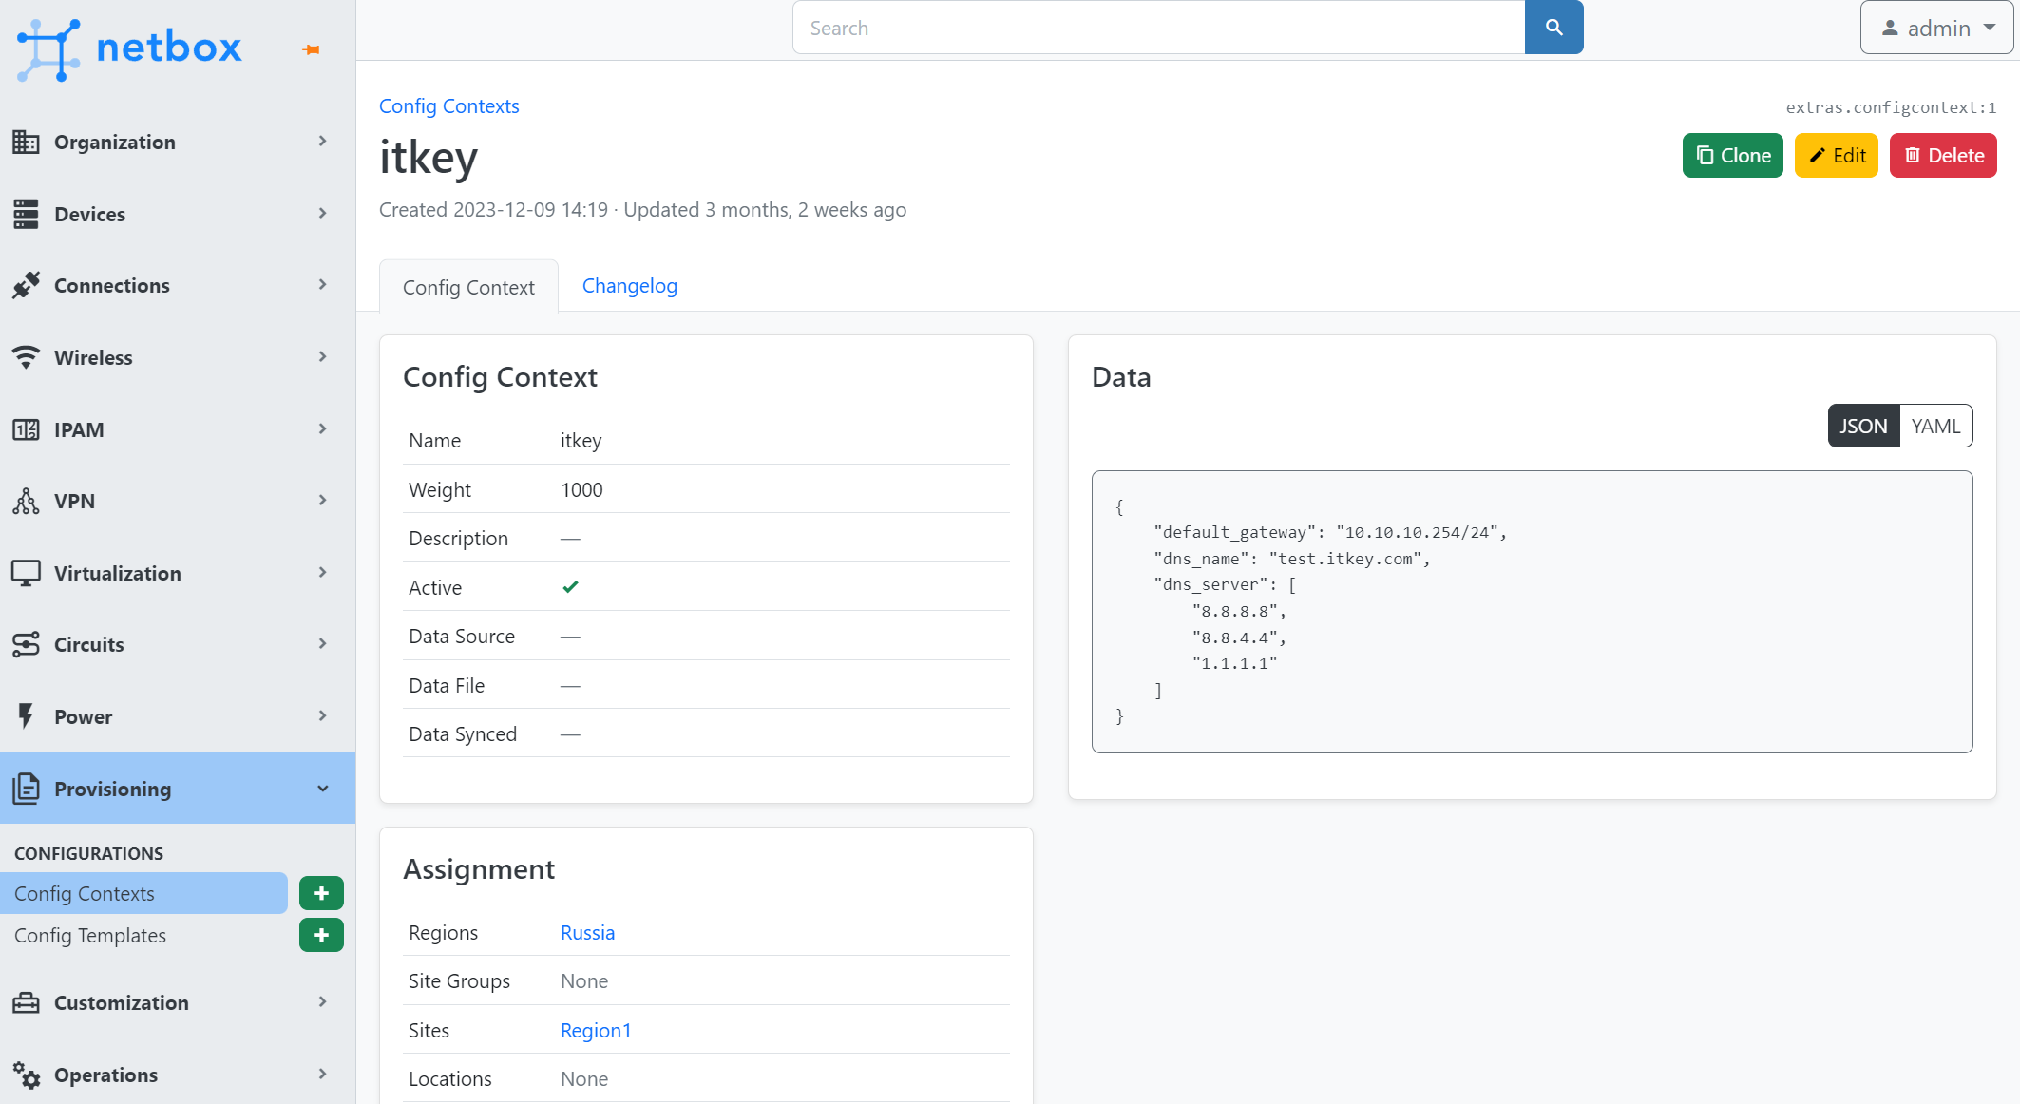
Task: Click the Wireless sidebar icon
Action: click(26, 357)
